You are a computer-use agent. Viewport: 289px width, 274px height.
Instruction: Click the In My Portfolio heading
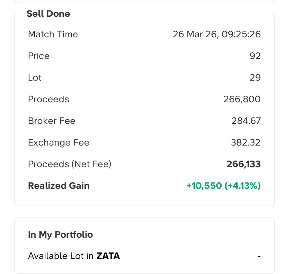point(60,235)
